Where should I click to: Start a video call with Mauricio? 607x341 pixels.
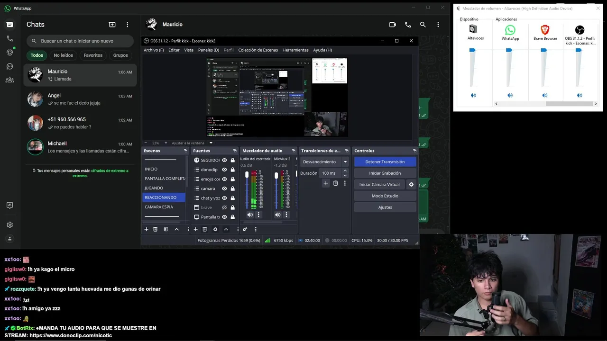tap(392, 25)
